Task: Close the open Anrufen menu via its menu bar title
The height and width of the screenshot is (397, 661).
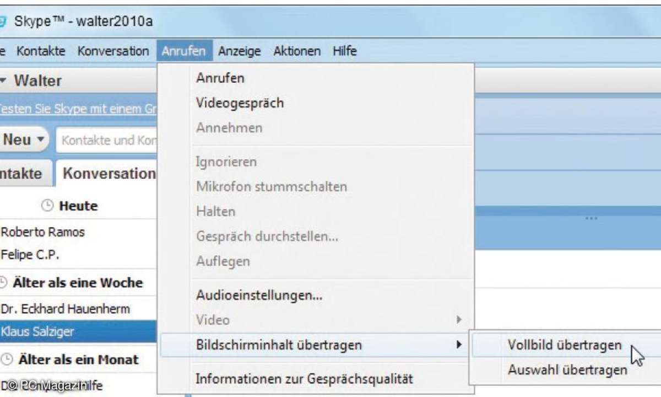Action: (x=184, y=51)
